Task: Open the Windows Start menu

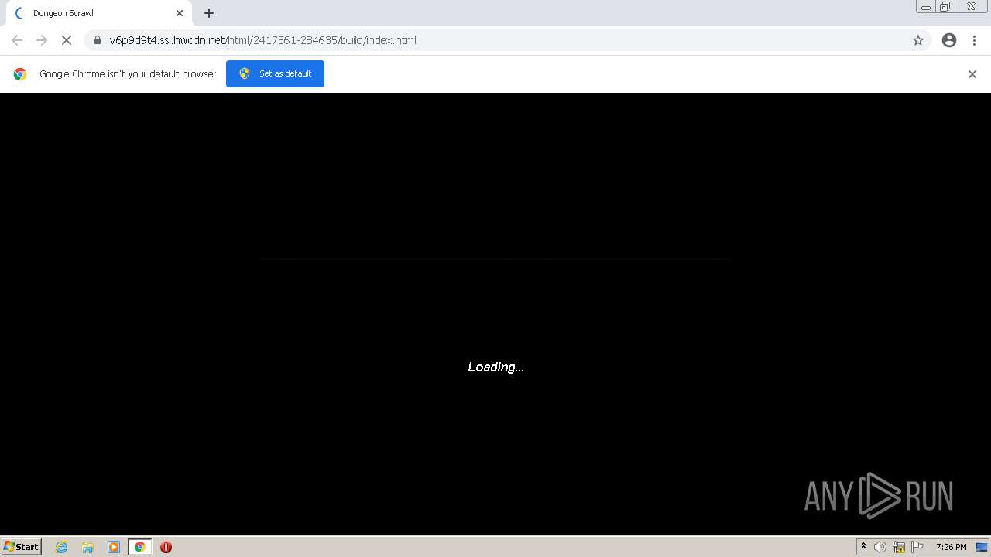Action: coord(22,547)
